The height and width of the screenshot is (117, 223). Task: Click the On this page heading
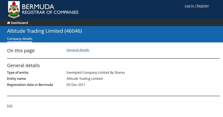[x=21, y=51]
